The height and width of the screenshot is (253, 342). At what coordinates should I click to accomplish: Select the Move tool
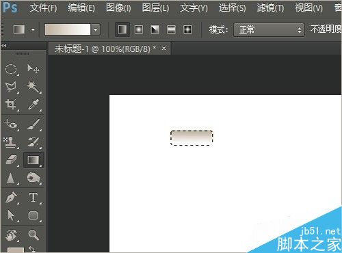34,68
